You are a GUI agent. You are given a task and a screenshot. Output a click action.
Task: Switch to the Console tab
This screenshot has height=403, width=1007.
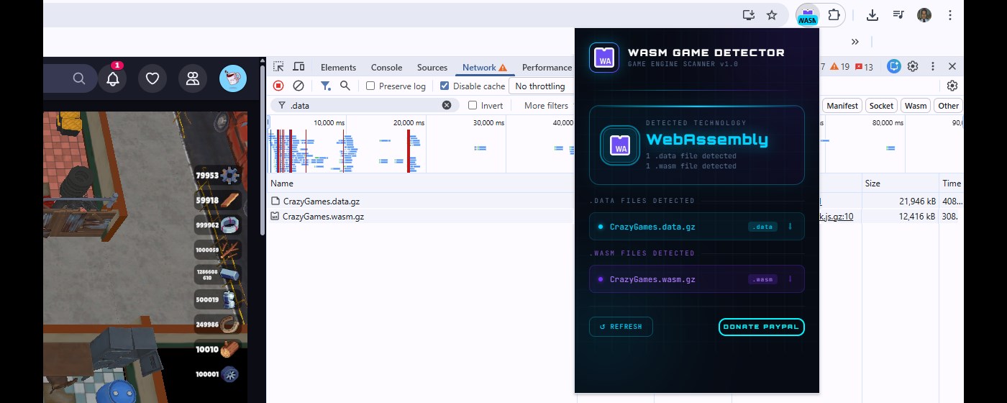coord(386,67)
